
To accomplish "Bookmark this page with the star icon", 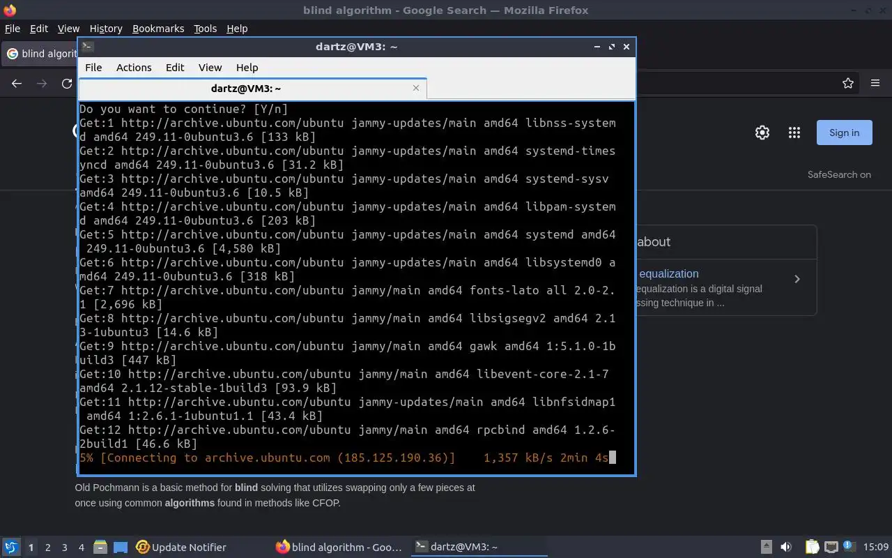I will (x=848, y=83).
